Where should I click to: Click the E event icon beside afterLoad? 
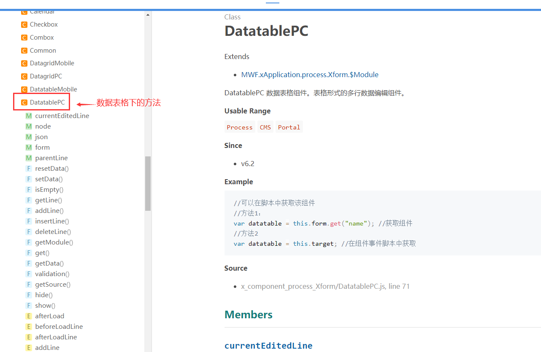coord(29,316)
